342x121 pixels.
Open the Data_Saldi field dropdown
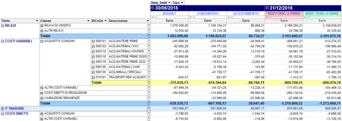pos(169,2)
